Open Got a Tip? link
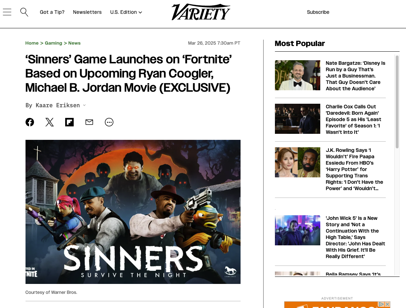 tap(52, 12)
